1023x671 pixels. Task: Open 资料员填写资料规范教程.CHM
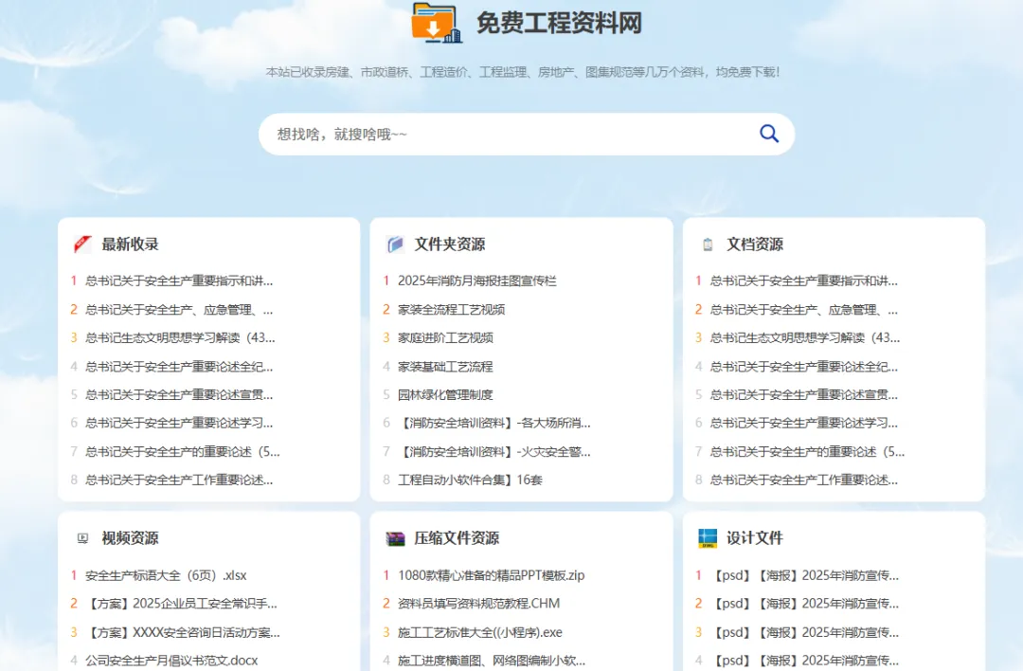(x=479, y=603)
